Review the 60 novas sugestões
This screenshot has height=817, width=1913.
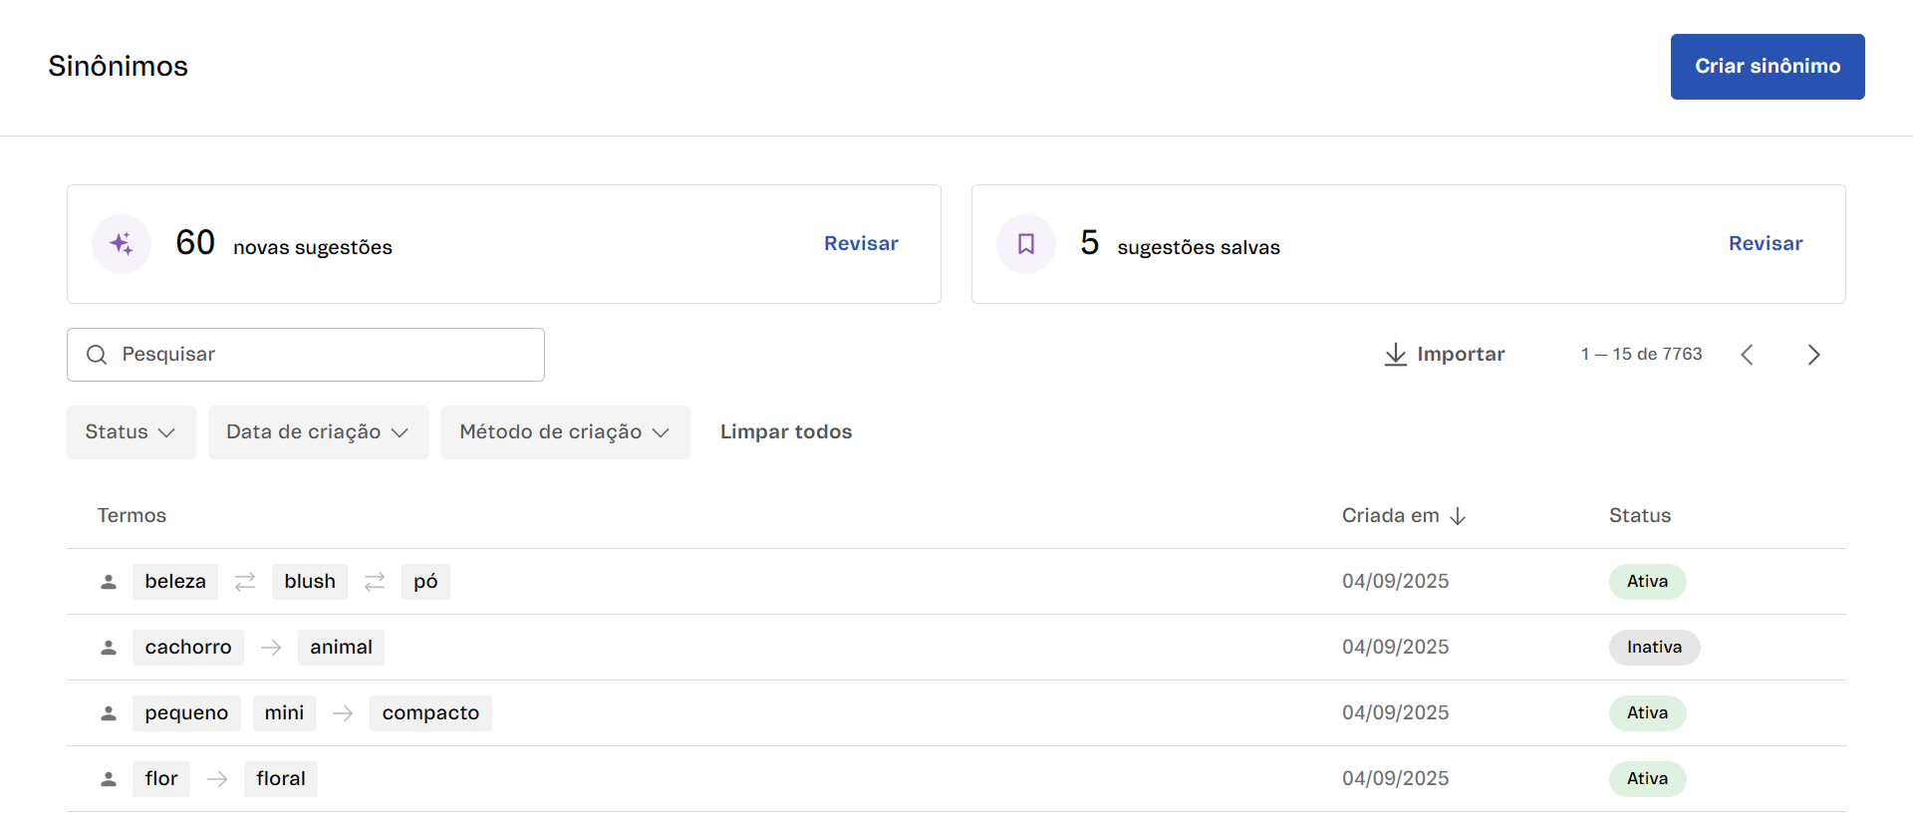[861, 244]
